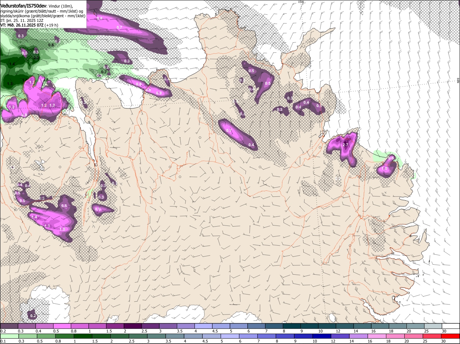
Task: Click the upper legend swatch between 18 and 20
Action: (x=397, y=326)
